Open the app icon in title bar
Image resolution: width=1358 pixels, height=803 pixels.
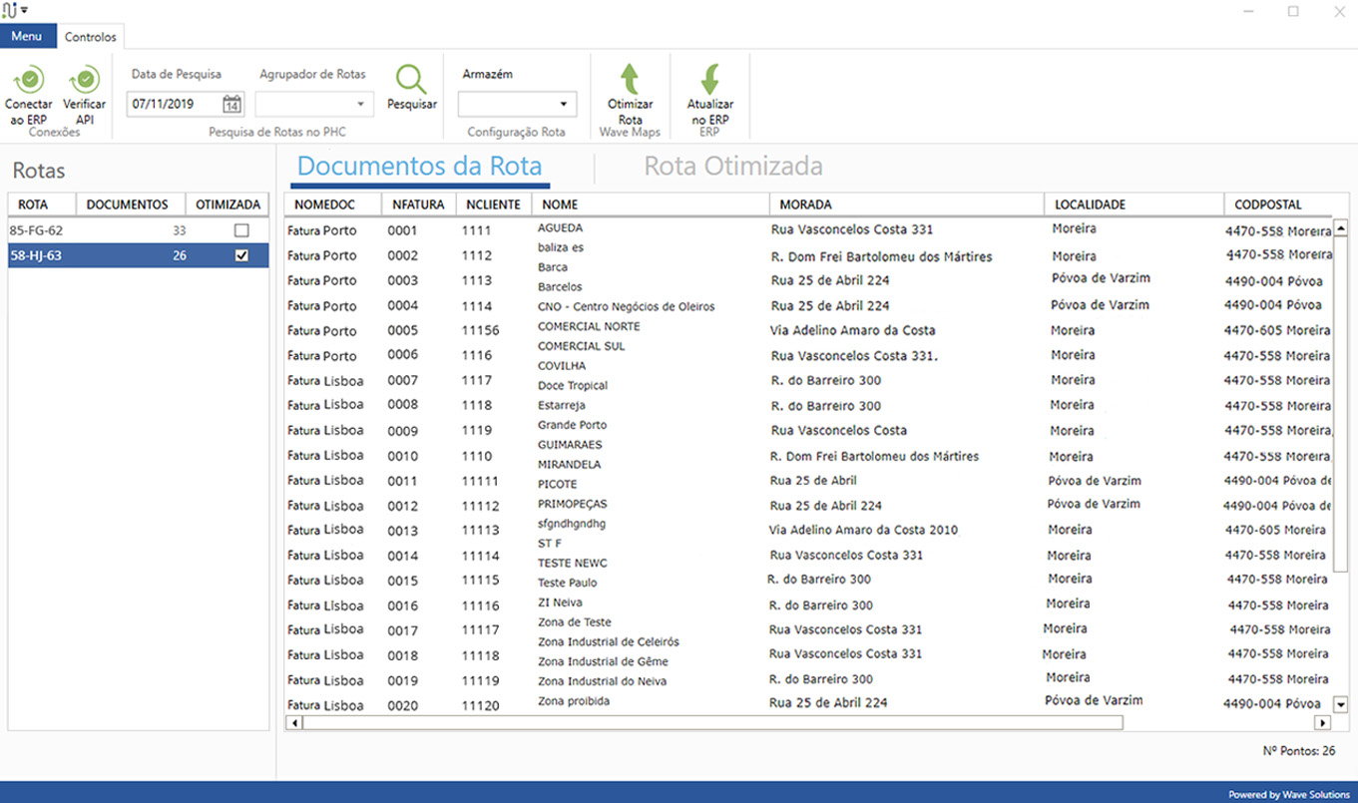click(x=11, y=10)
